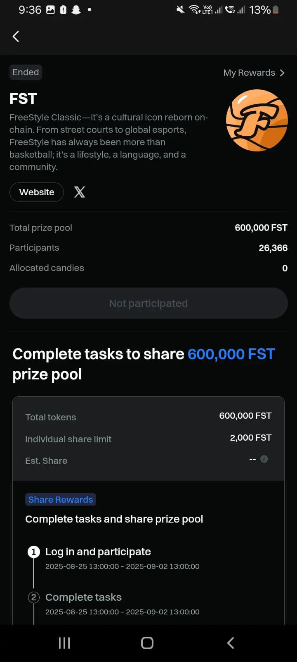Tap the Ended status badge
297x662 pixels.
(26, 72)
